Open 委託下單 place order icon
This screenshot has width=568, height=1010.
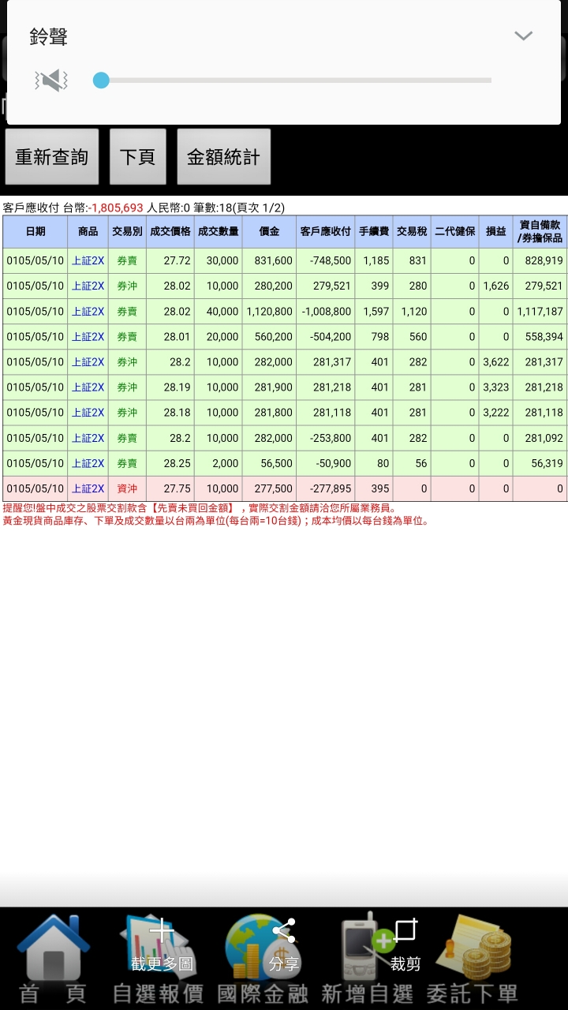pos(473,959)
